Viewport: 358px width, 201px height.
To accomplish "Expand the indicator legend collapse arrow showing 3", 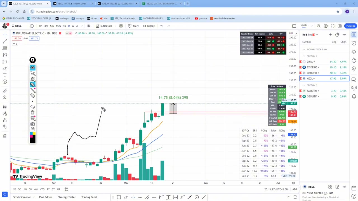I will [x=15, y=44].
